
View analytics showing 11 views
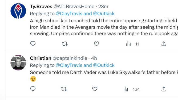coord(132,44)
